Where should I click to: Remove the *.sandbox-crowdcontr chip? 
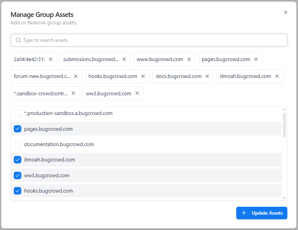coord(73,93)
